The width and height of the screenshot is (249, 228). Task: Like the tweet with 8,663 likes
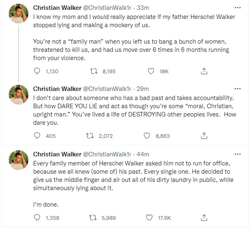point(147,136)
